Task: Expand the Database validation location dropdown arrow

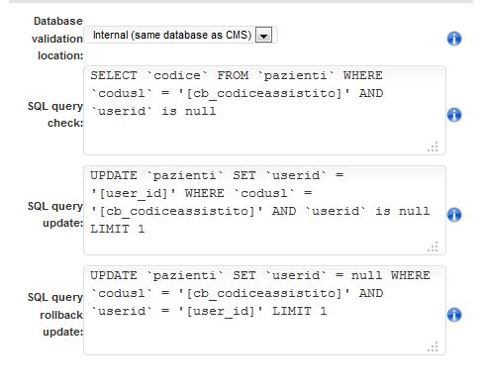Action: [x=263, y=35]
